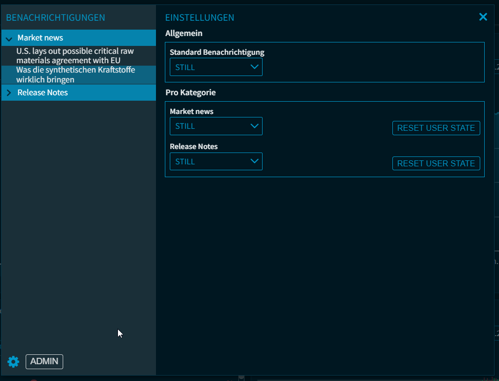Click the Release Notes dropdown arrow icon
The height and width of the screenshot is (381, 499).
point(255,161)
